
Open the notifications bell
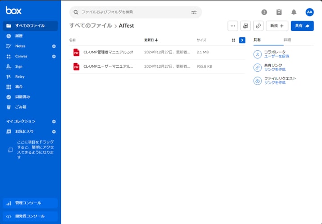point(294,12)
